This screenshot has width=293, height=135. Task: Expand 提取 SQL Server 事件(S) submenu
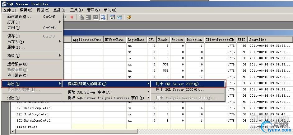pyautogui.click(x=106, y=92)
